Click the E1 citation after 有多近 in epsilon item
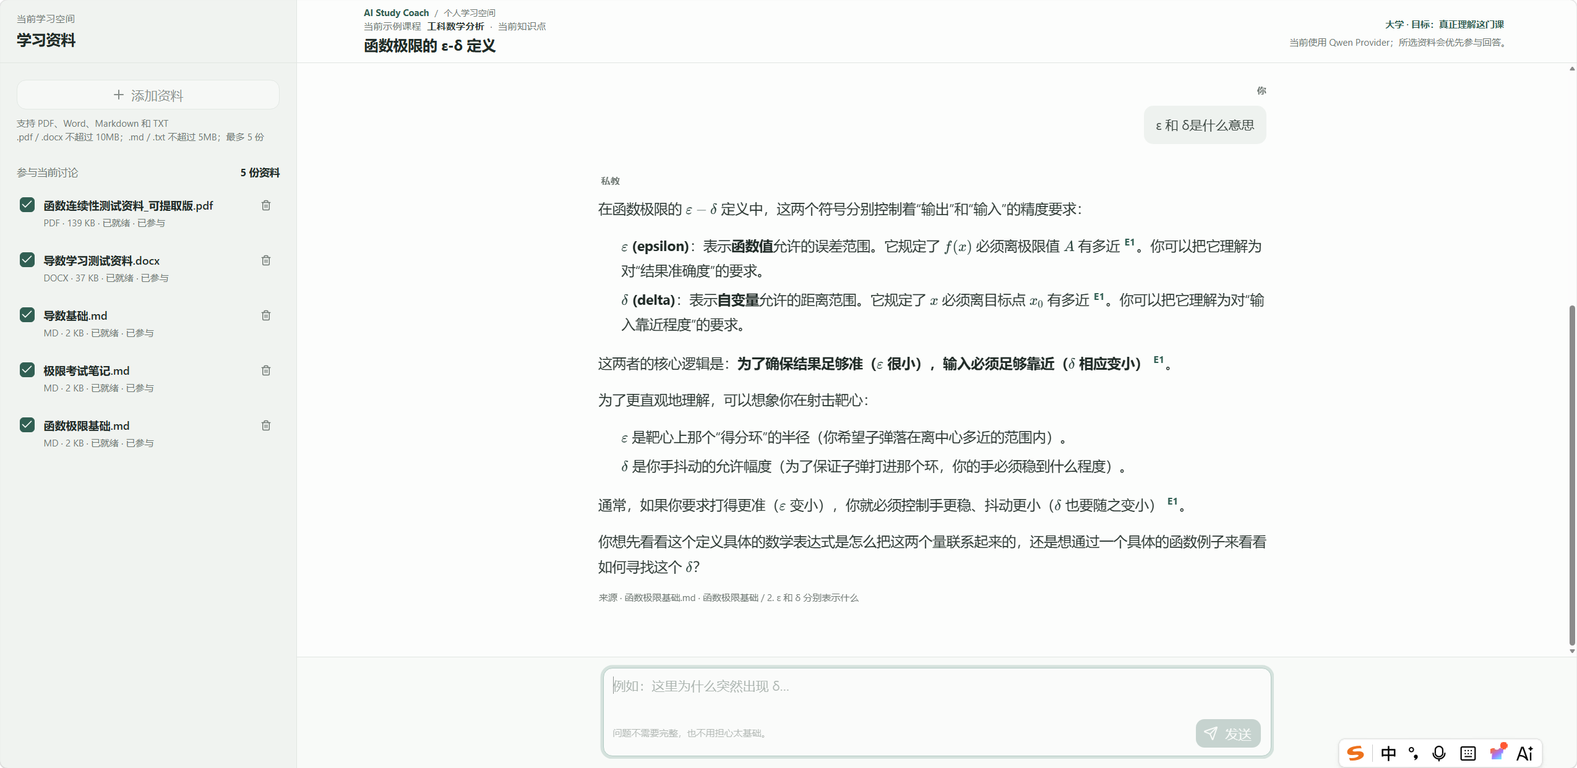The height and width of the screenshot is (768, 1577). pos(1130,242)
